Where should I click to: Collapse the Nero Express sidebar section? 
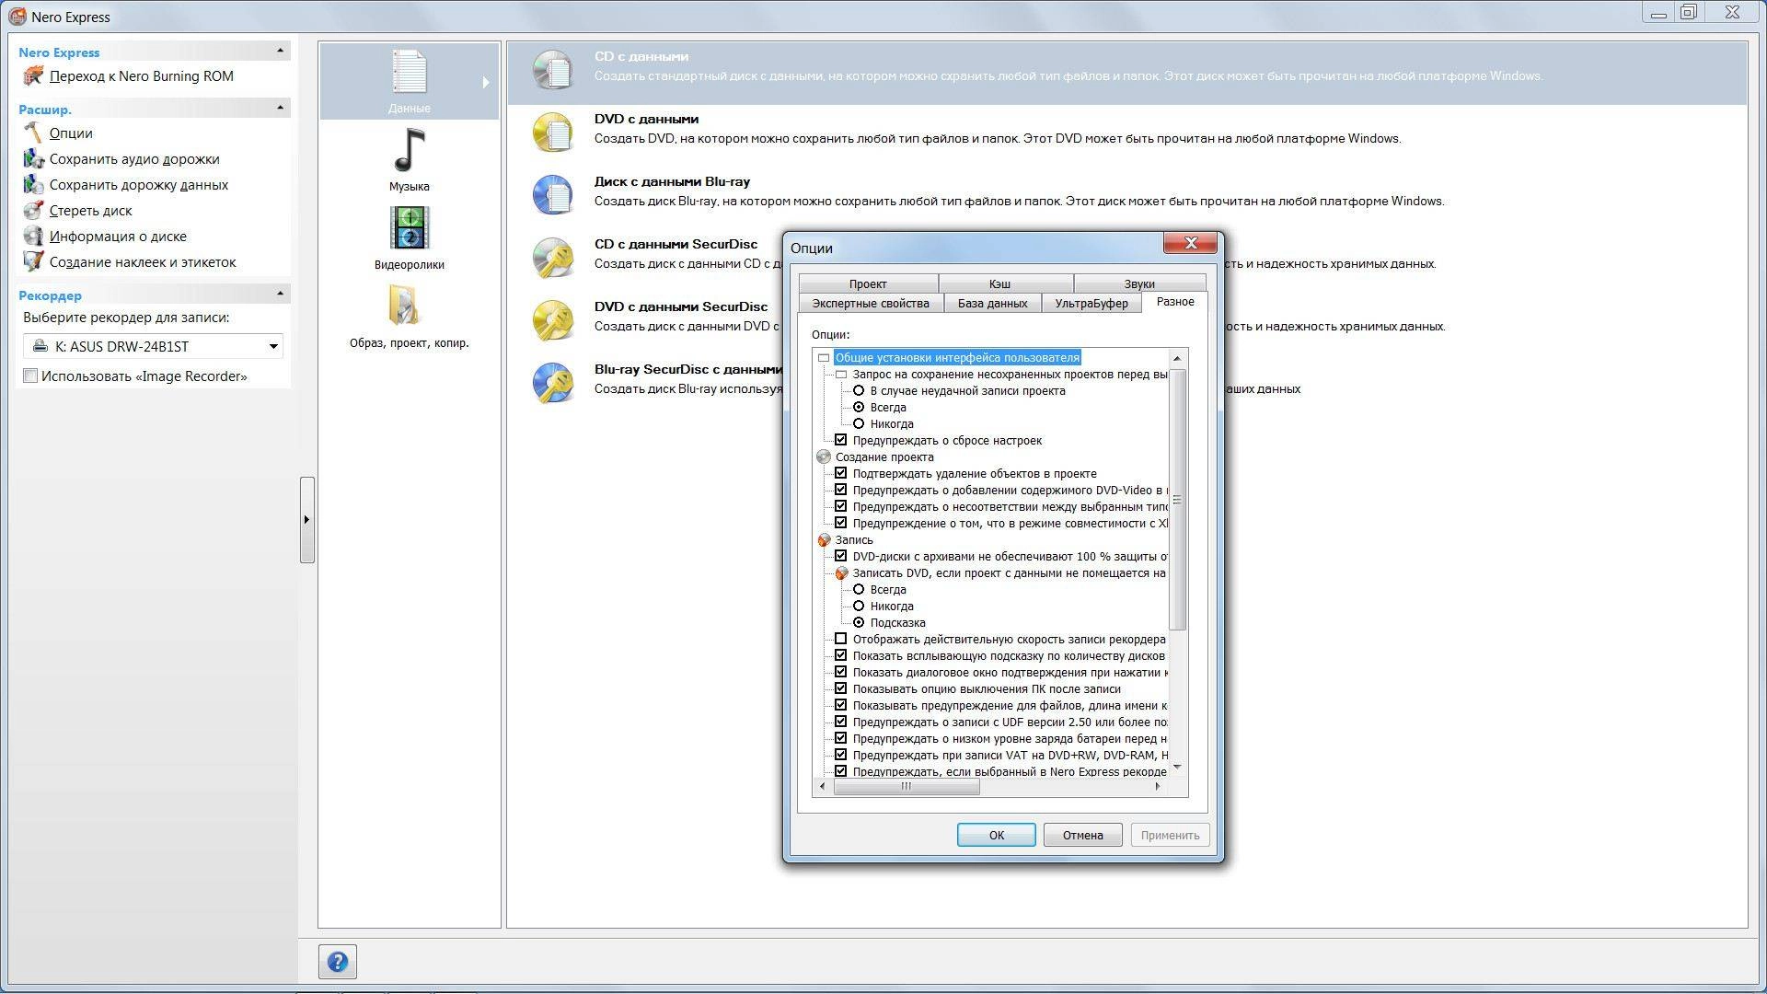(x=281, y=51)
